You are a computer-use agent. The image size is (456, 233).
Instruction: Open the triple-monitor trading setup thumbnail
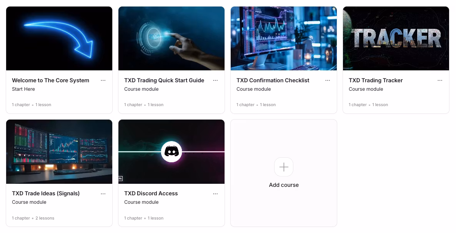click(59, 151)
